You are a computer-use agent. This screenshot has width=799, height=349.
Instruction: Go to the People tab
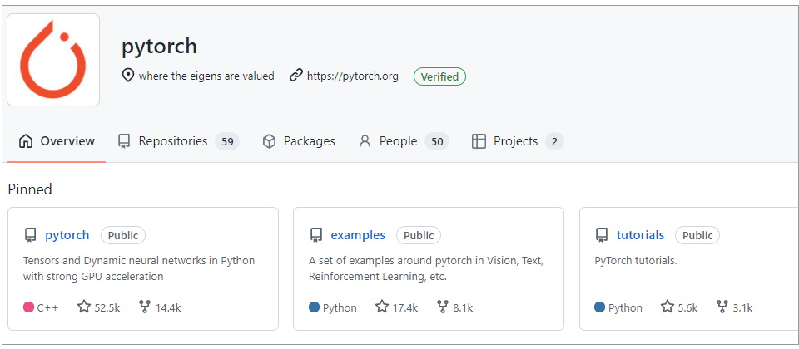tap(404, 141)
